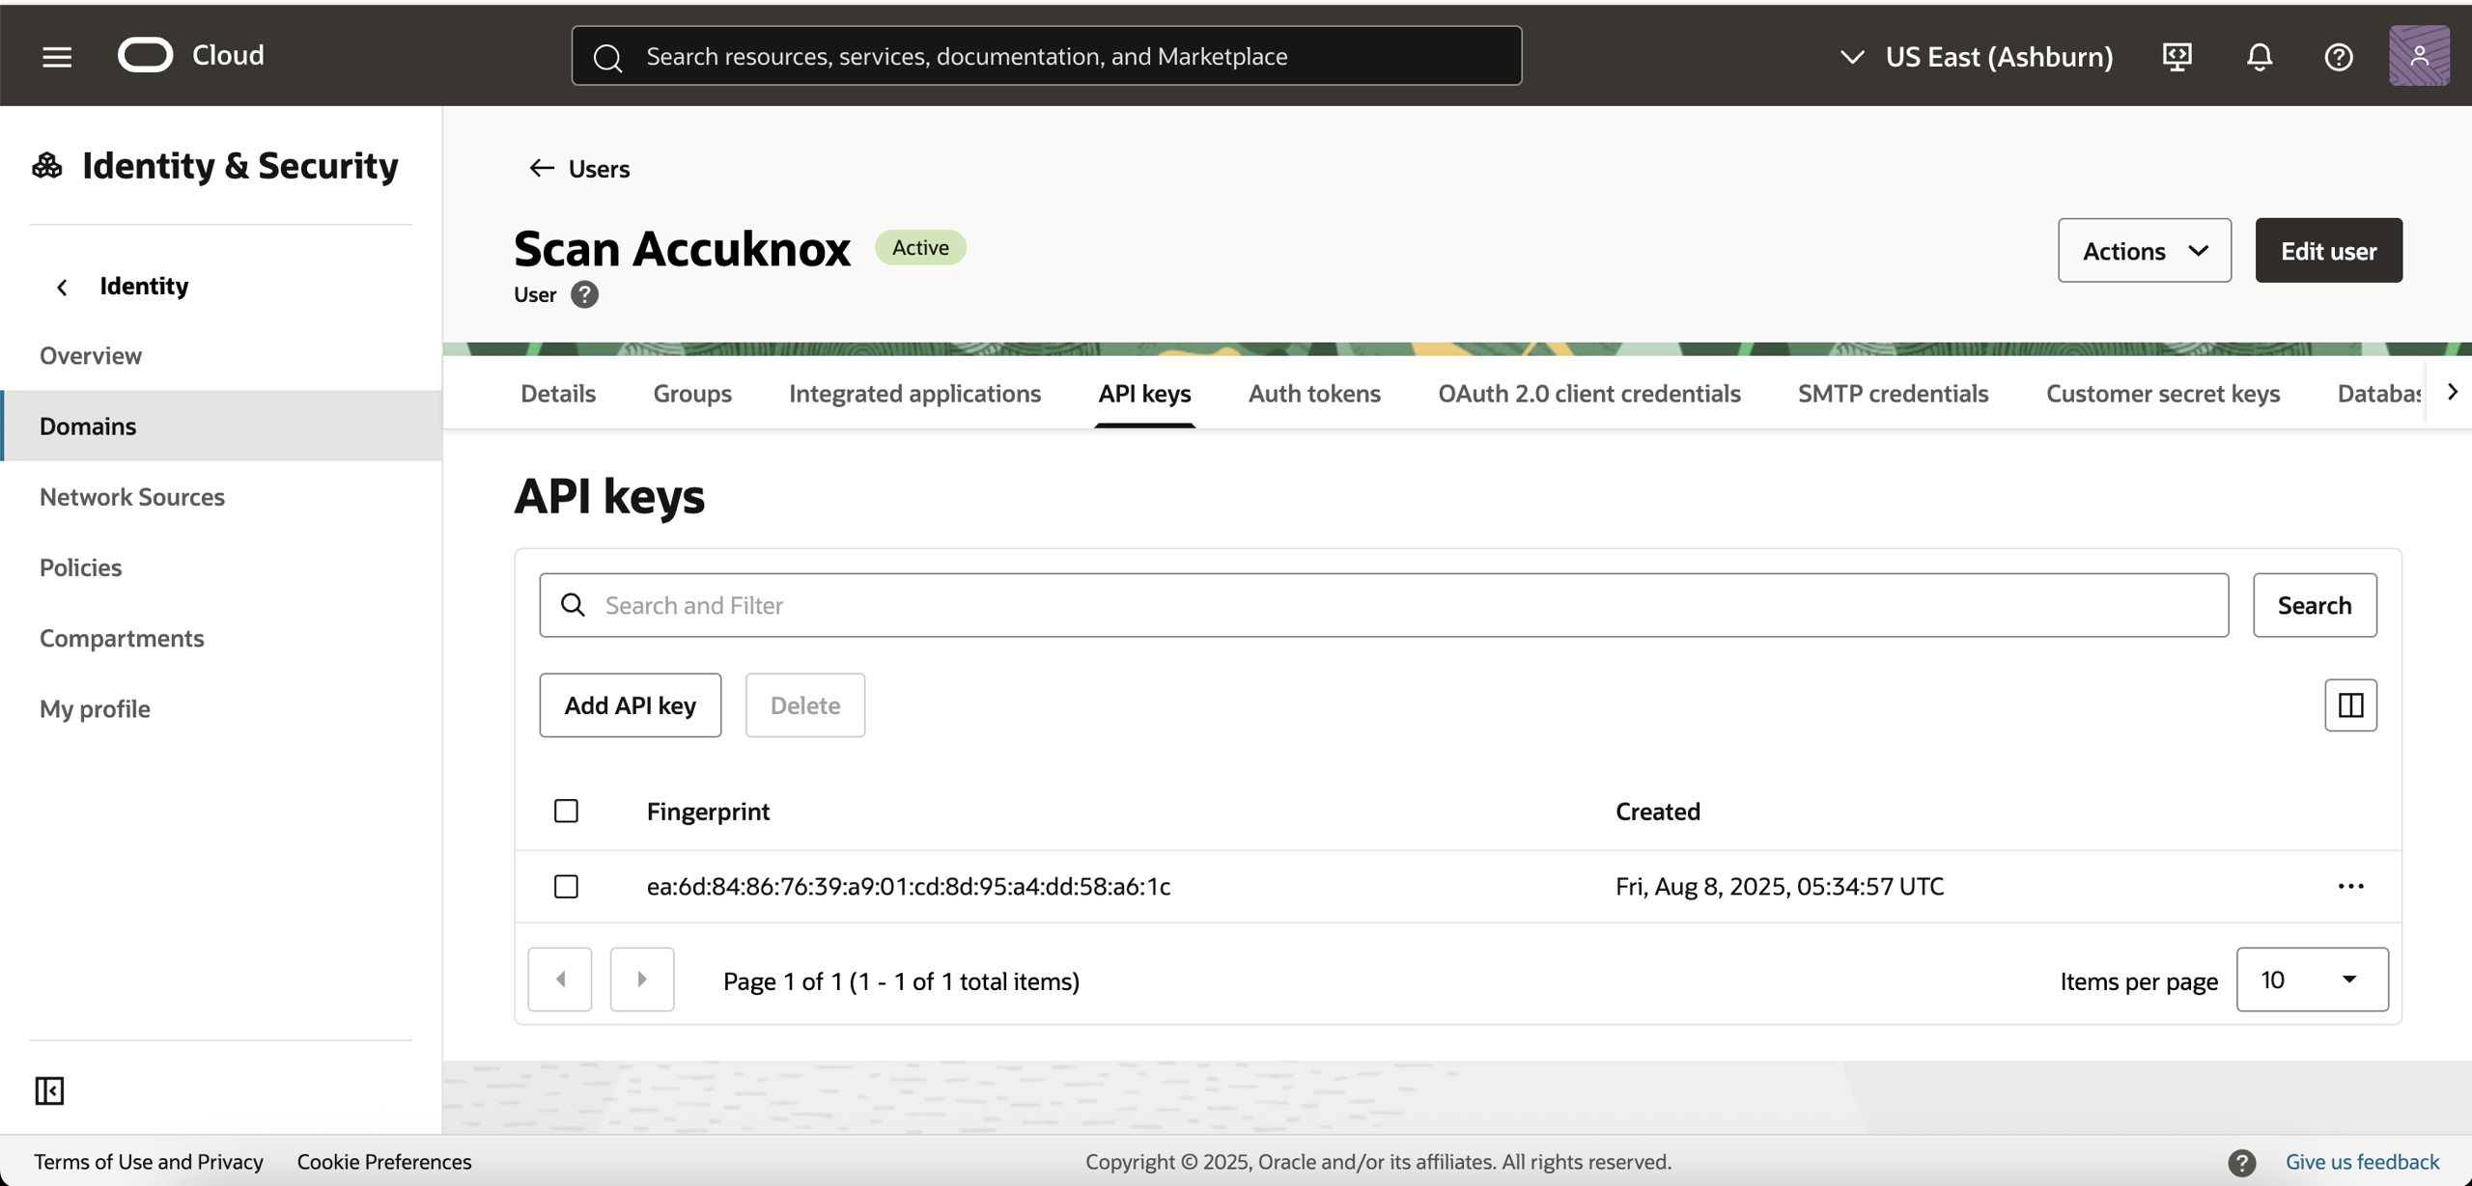Go back to Users link
The width and height of the screenshot is (2472, 1186).
tap(579, 169)
